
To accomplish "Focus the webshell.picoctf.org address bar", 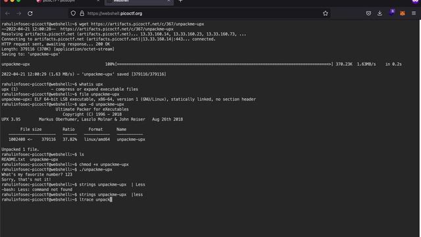I will 199,13.
